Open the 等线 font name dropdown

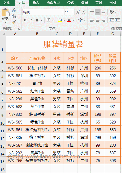(x=62, y=12)
